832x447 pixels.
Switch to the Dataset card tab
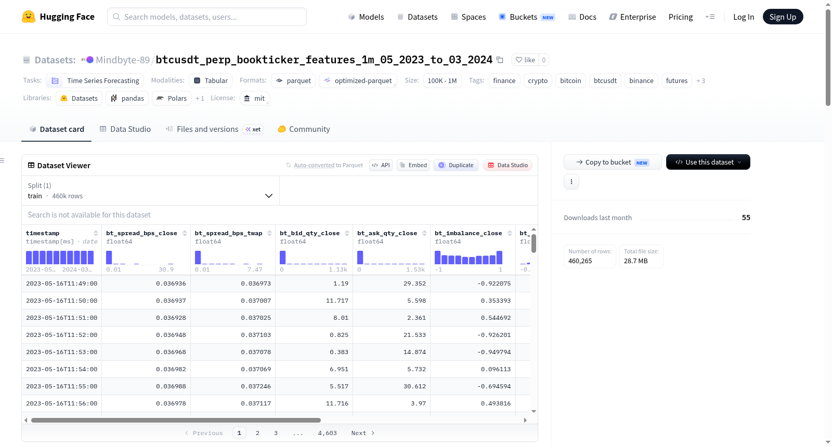(56, 129)
